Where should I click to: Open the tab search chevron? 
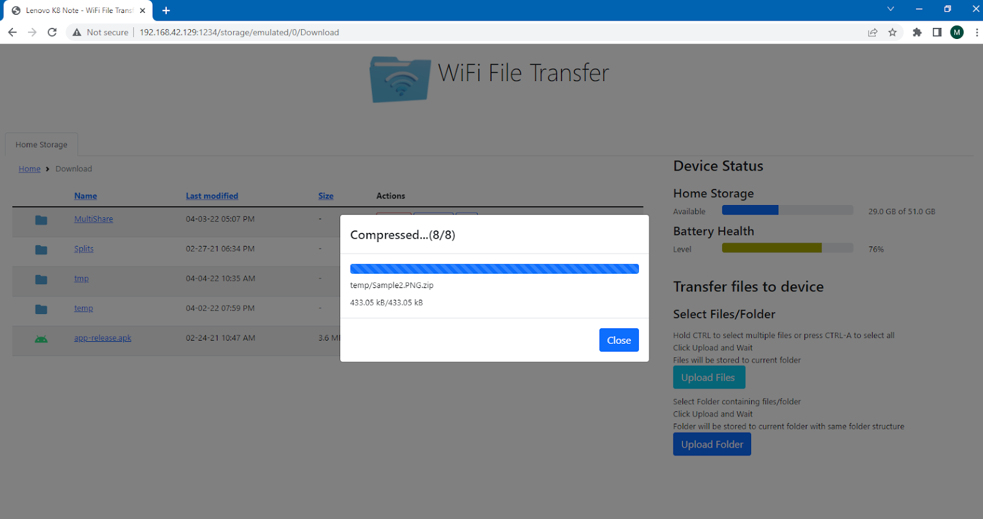891,9
